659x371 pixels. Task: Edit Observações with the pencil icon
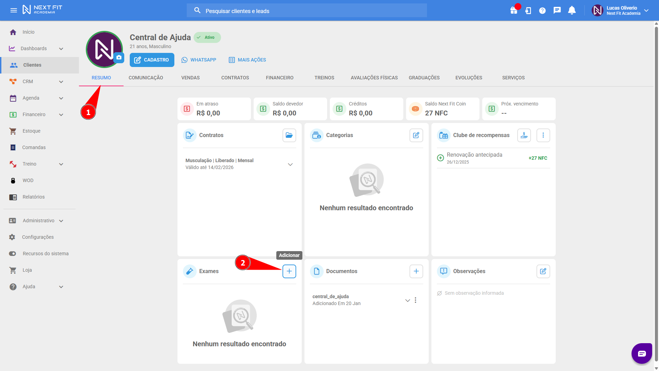pos(543,271)
